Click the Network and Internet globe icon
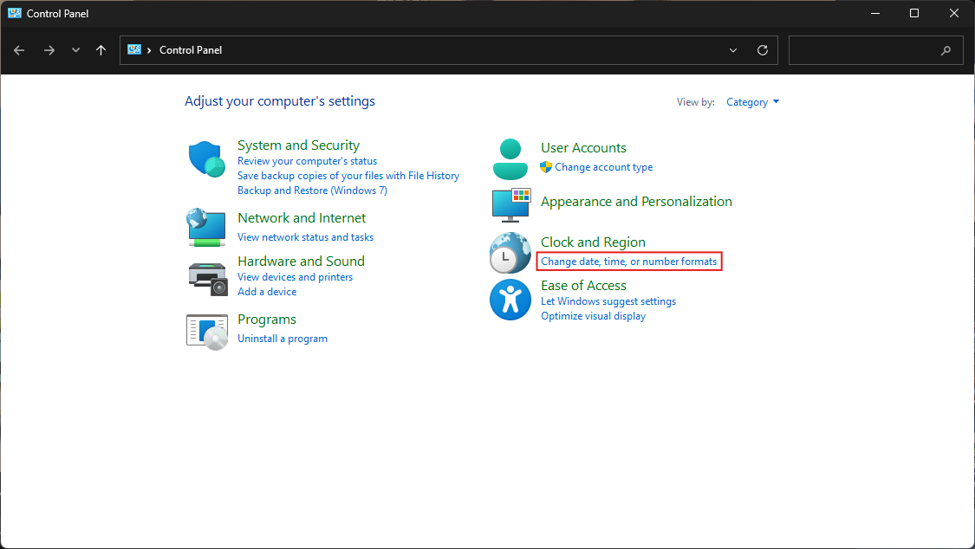Image resolution: width=975 pixels, height=549 pixels. tap(205, 227)
